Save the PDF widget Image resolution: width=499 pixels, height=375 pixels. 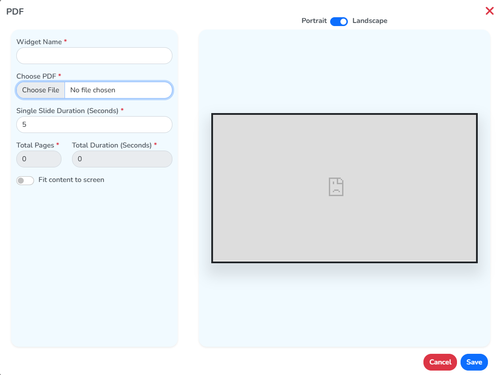[474, 362]
